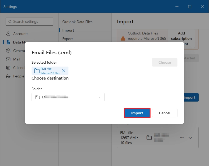Select the Export tab

(x=68, y=39)
